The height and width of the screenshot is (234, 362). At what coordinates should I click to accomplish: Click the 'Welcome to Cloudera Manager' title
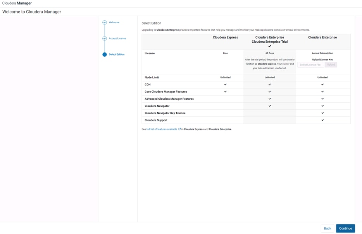[32, 12]
